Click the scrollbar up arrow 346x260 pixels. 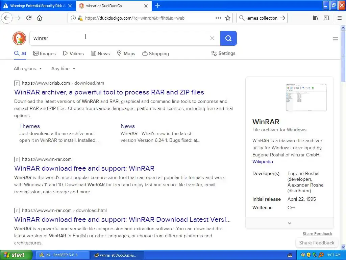click(x=343, y=28)
